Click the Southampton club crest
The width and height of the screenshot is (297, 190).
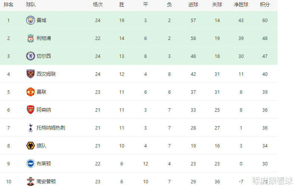point(30,181)
